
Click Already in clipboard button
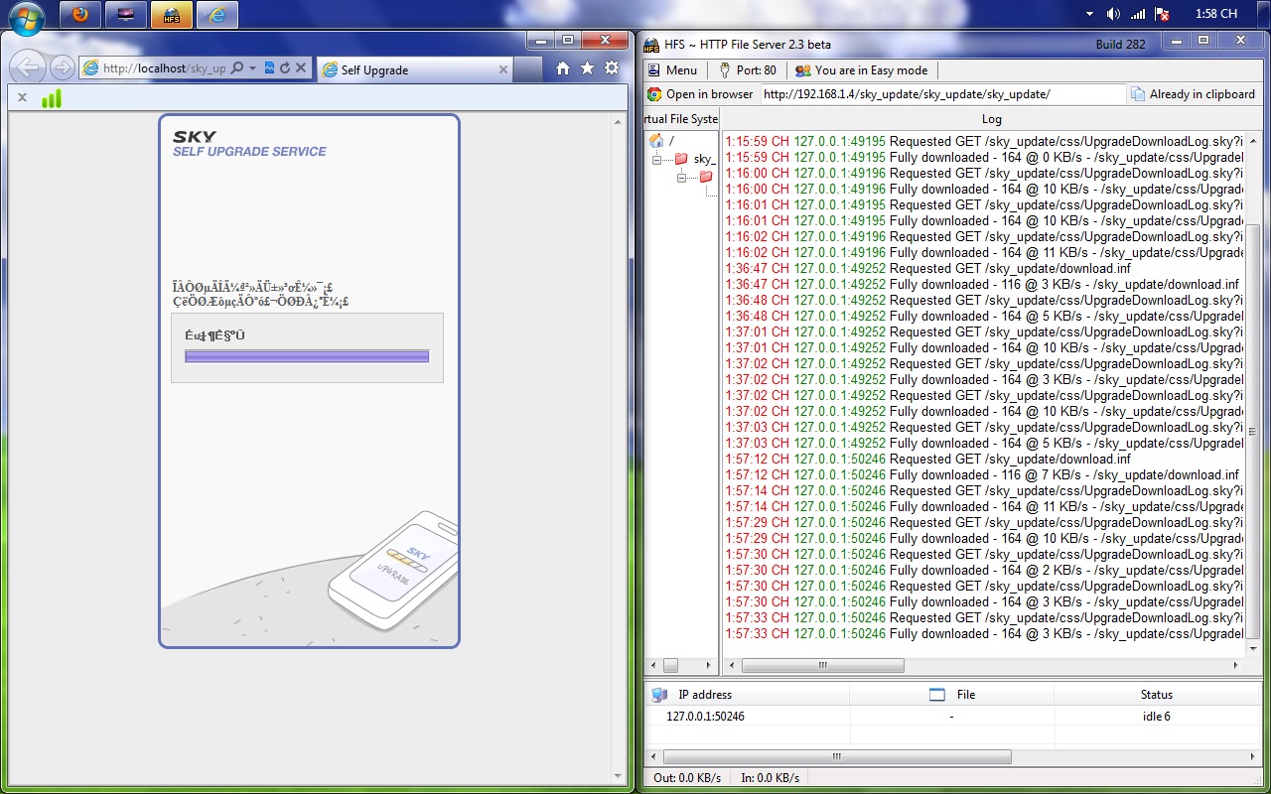tap(1193, 94)
